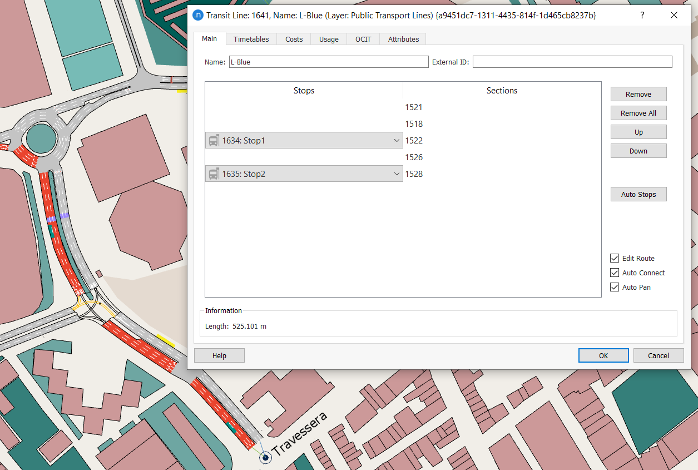Toggle the Auto Pan checkbox
This screenshot has height=470, width=698.
615,287
